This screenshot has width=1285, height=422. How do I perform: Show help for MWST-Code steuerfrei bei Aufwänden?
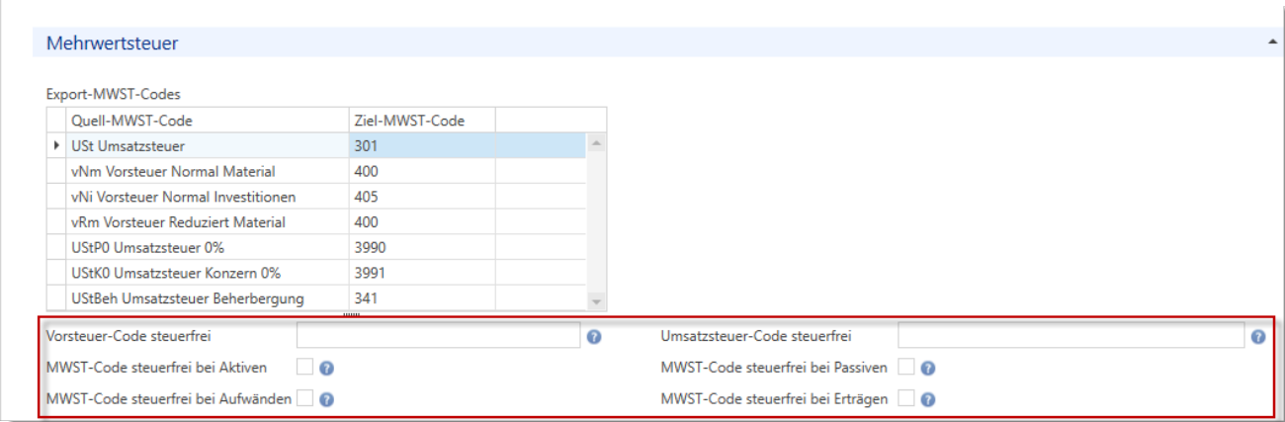coord(326,399)
